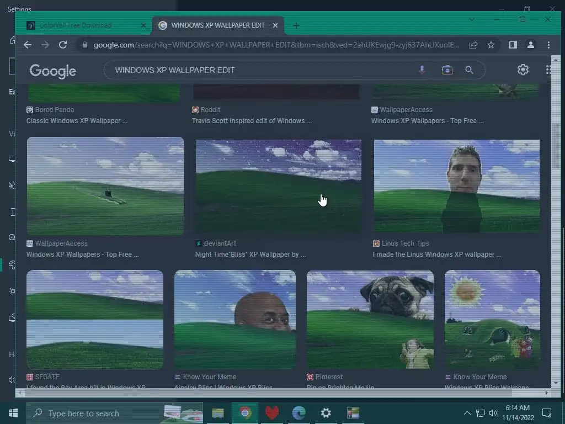The height and width of the screenshot is (424, 565).
Task: Share this page using the address bar icon
Action: [x=473, y=45]
